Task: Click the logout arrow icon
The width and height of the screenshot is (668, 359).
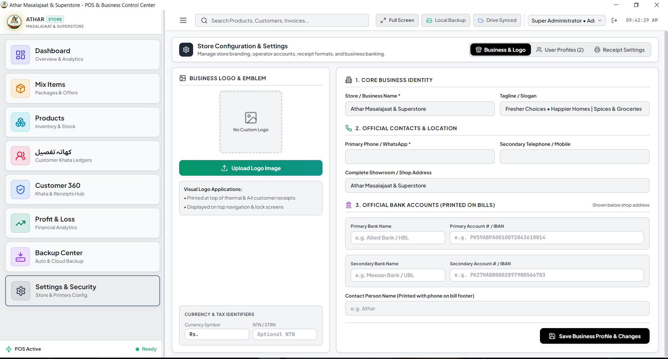Action: (x=614, y=20)
